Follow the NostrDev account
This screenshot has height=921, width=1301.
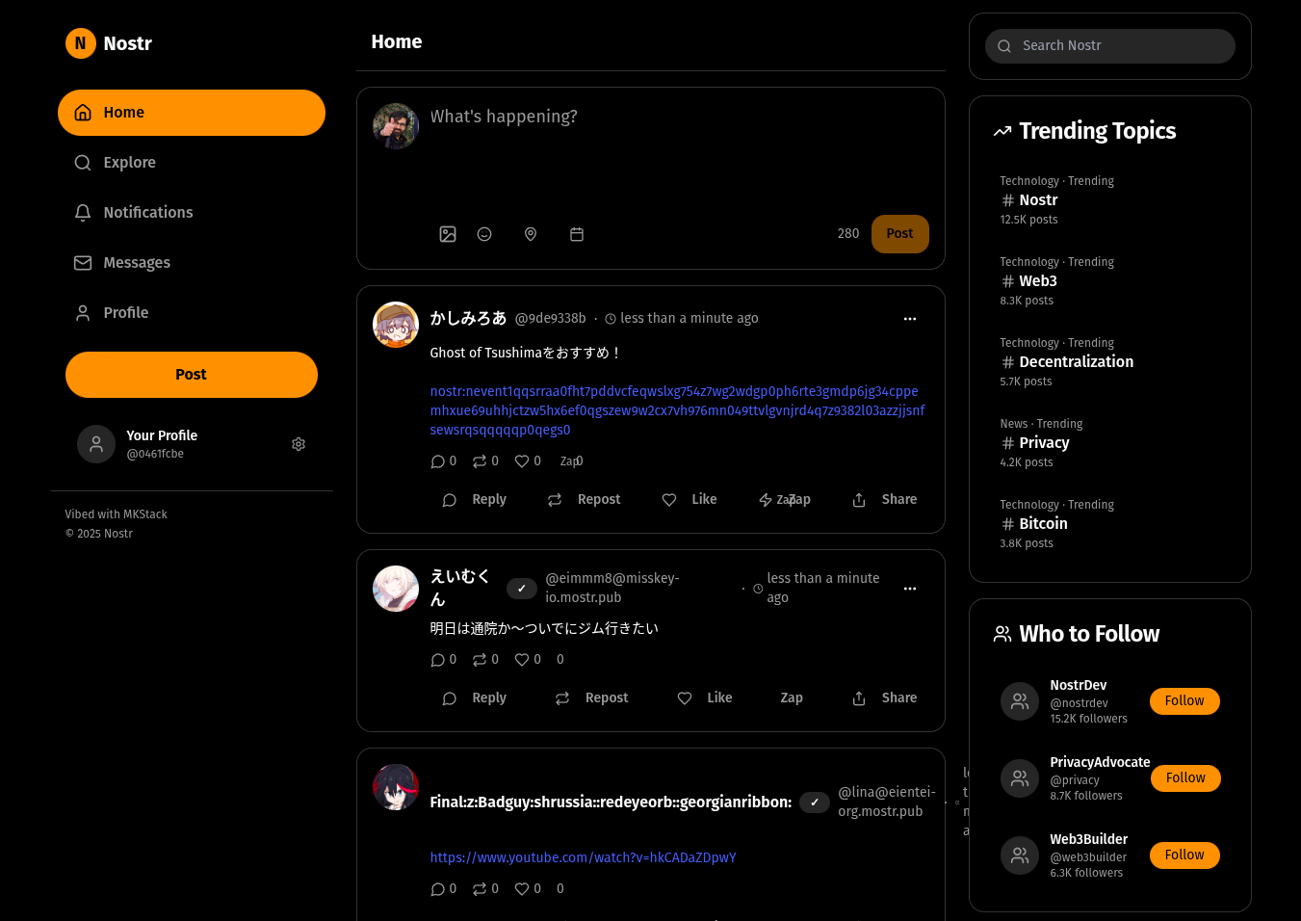[x=1184, y=701]
